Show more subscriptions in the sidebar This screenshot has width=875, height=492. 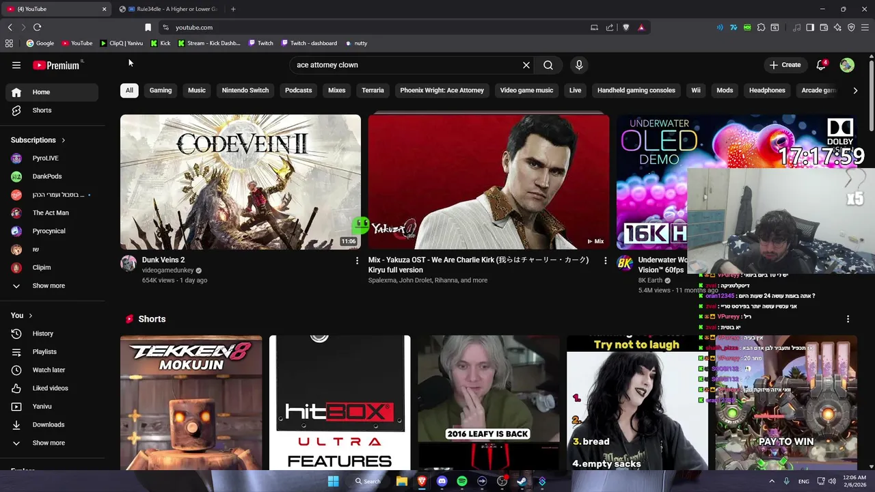(52, 286)
